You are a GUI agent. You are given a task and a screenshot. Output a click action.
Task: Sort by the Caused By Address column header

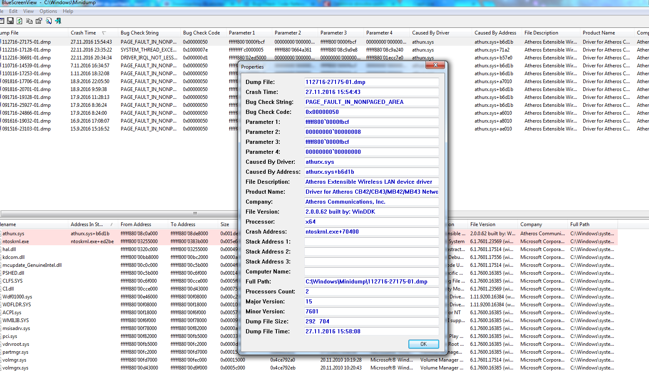(x=497, y=33)
